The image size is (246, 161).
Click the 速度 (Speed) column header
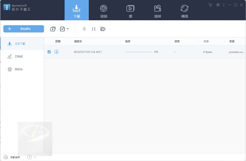177,41
